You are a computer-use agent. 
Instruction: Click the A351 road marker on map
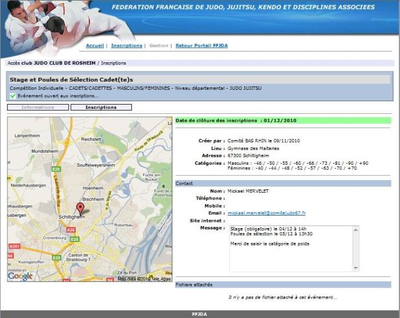[x=14, y=247]
